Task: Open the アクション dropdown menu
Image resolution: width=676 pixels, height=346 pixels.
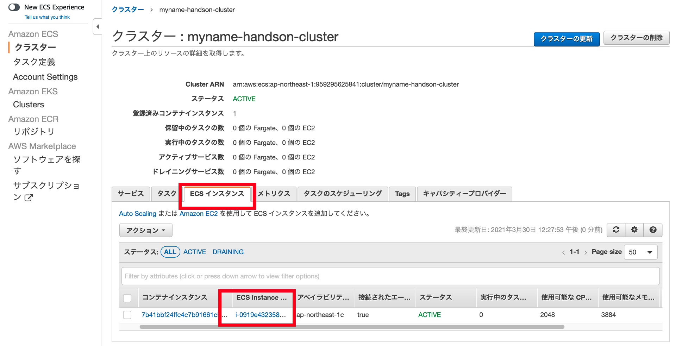Action: click(x=146, y=230)
